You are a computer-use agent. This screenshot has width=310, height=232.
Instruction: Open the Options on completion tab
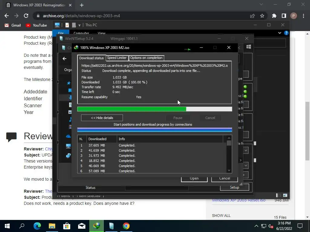tap(146, 58)
